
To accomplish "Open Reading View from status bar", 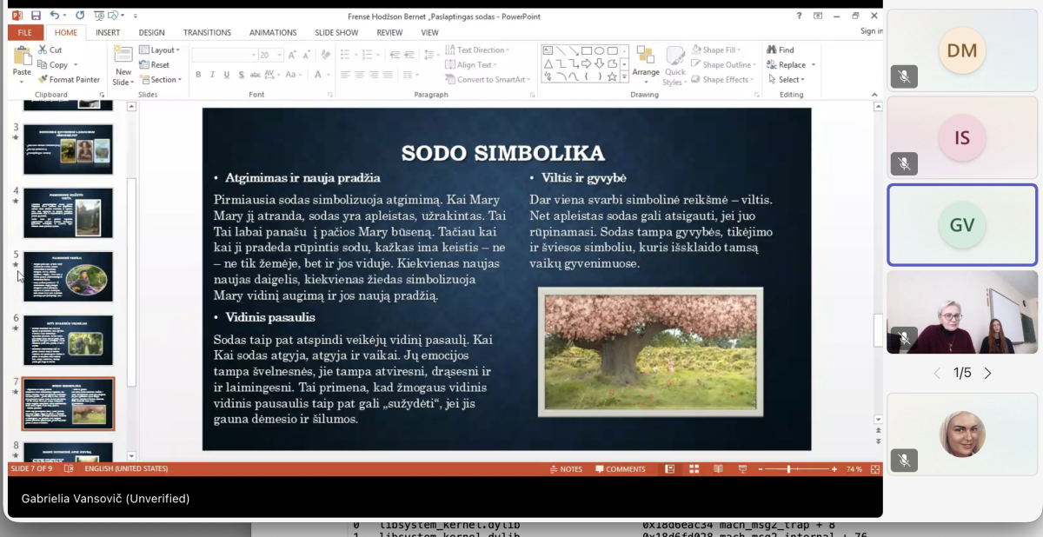I will click(x=717, y=469).
